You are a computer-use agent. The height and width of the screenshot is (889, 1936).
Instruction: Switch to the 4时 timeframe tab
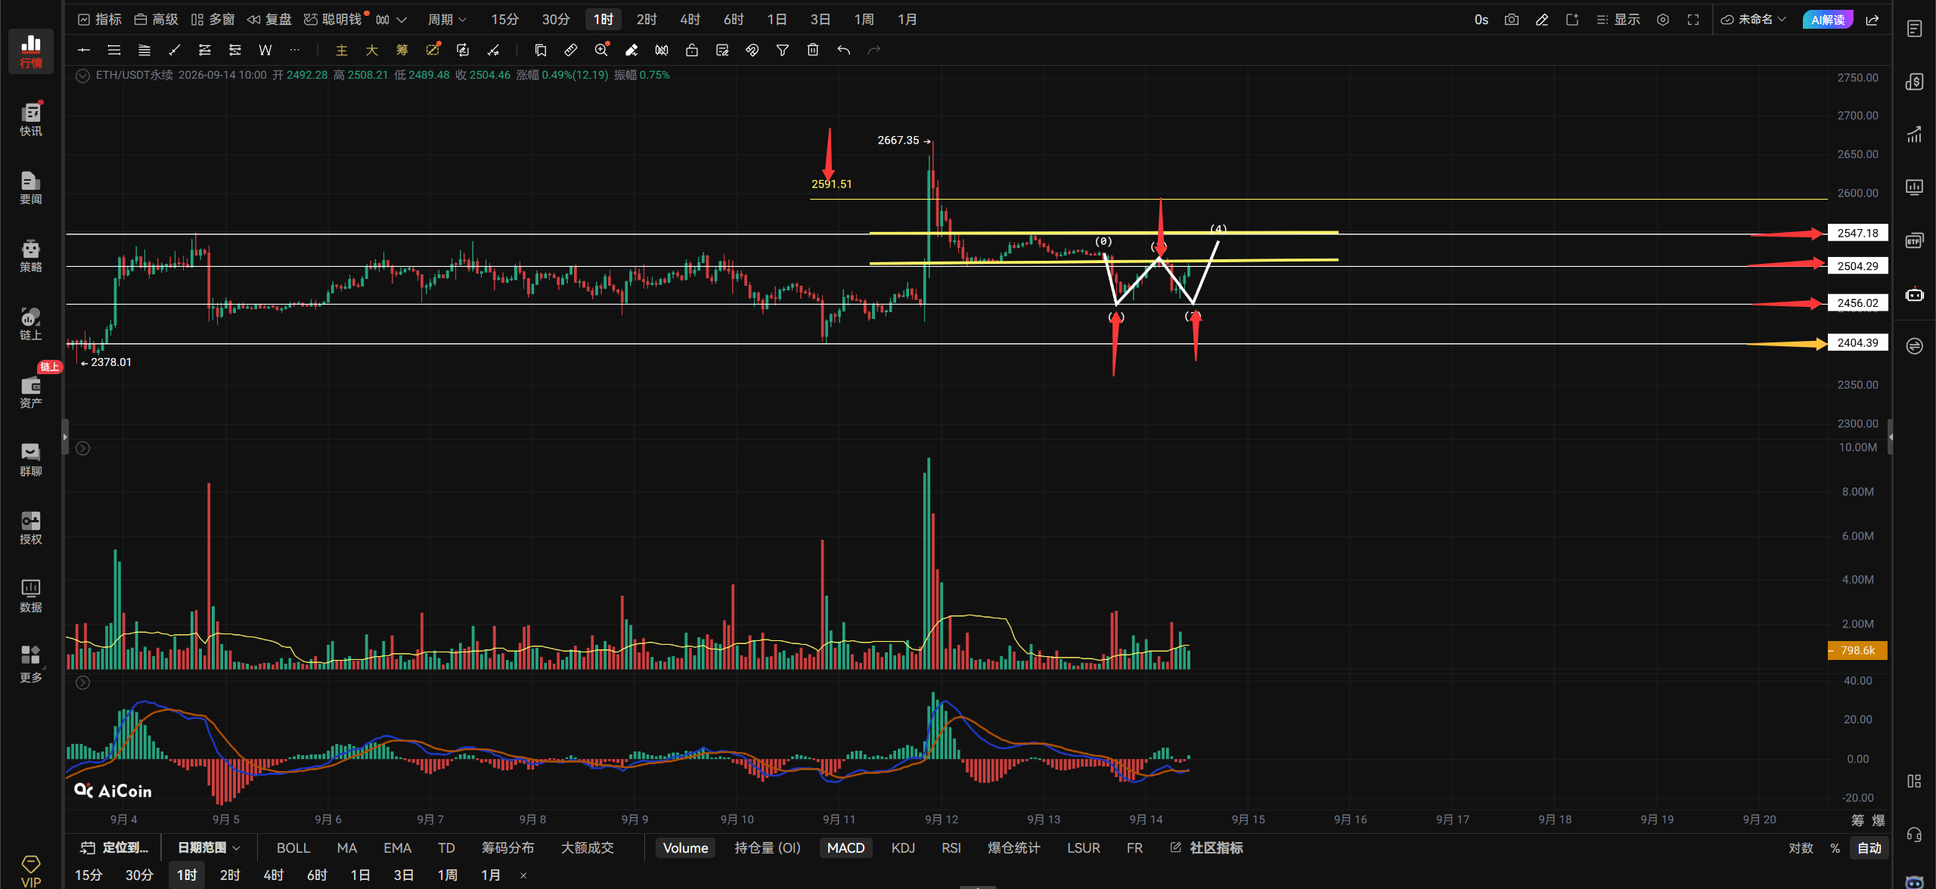690,20
